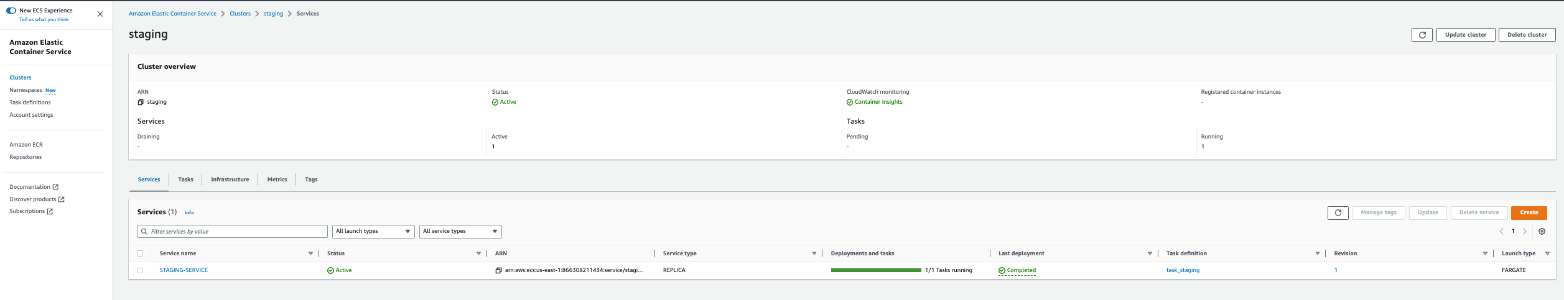Open the All launch types dropdown
Image resolution: width=1564 pixels, height=300 pixels.
tap(373, 231)
